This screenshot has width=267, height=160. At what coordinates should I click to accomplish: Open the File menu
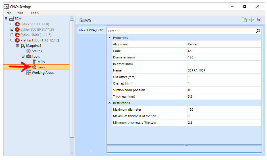(9, 13)
